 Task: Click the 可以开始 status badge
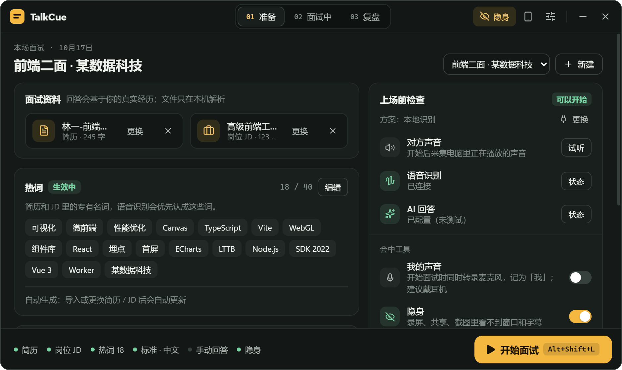571,99
